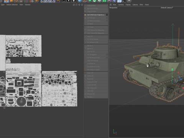Open UV Unwrap options gear
Image resolution: width=184 pixels, height=138 pixels.
pyautogui.click(x=107, y=18)
